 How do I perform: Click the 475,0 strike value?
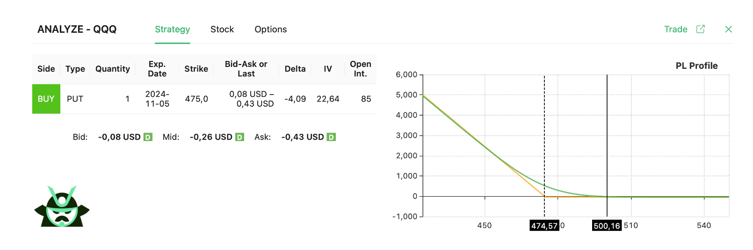[x=196, y=99]
